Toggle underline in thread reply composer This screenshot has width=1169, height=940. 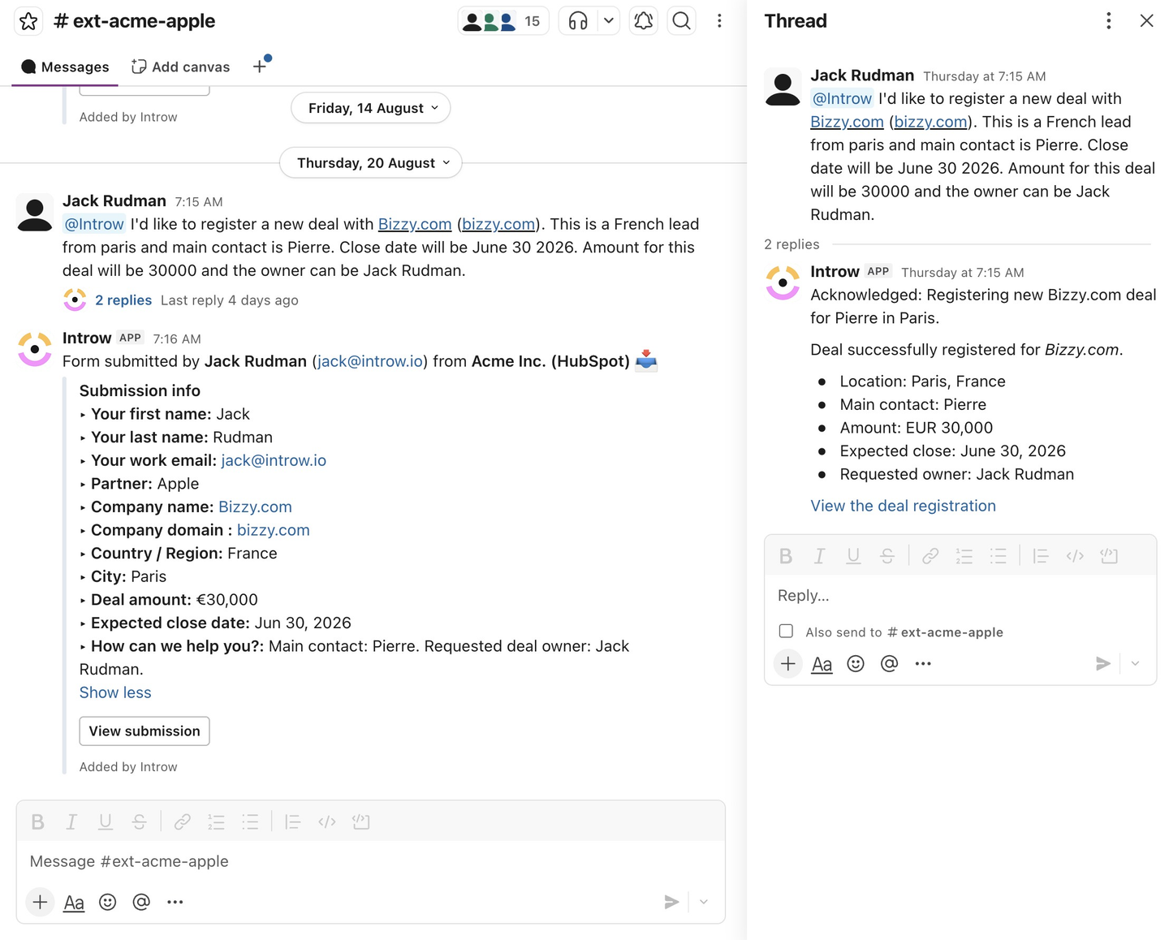pyautogui.click(x=853, y=556)
